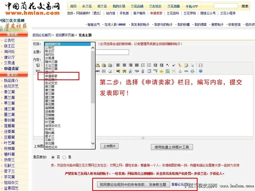
Task: Choose 申请卖家 from the category dropdown list
Action: click(x=51, y=76)
